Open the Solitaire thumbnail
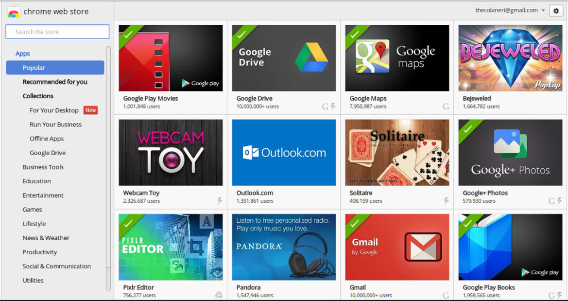Screen dimensions: 568x301 click(x=397, y=153)
